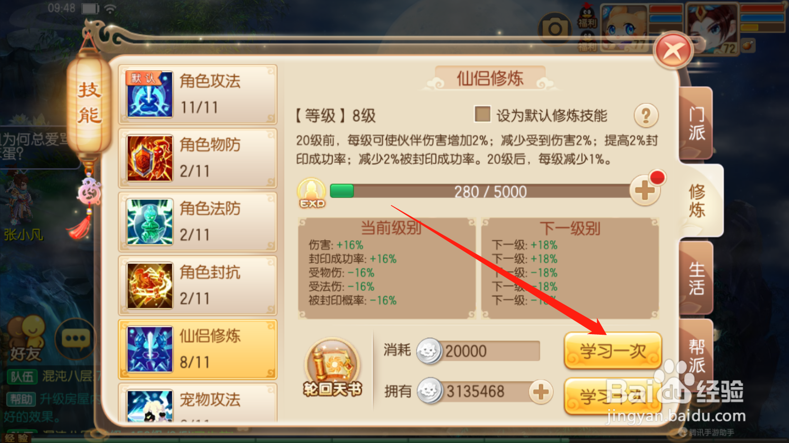
Task: Enable 设为默认修炼技能 checkbox
Action: 482,114
